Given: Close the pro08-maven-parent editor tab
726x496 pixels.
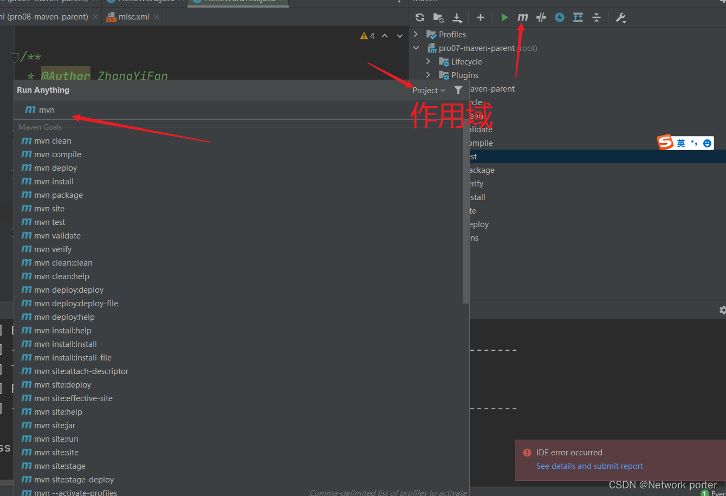Looking at the screenshot, I should click(95, 17).
